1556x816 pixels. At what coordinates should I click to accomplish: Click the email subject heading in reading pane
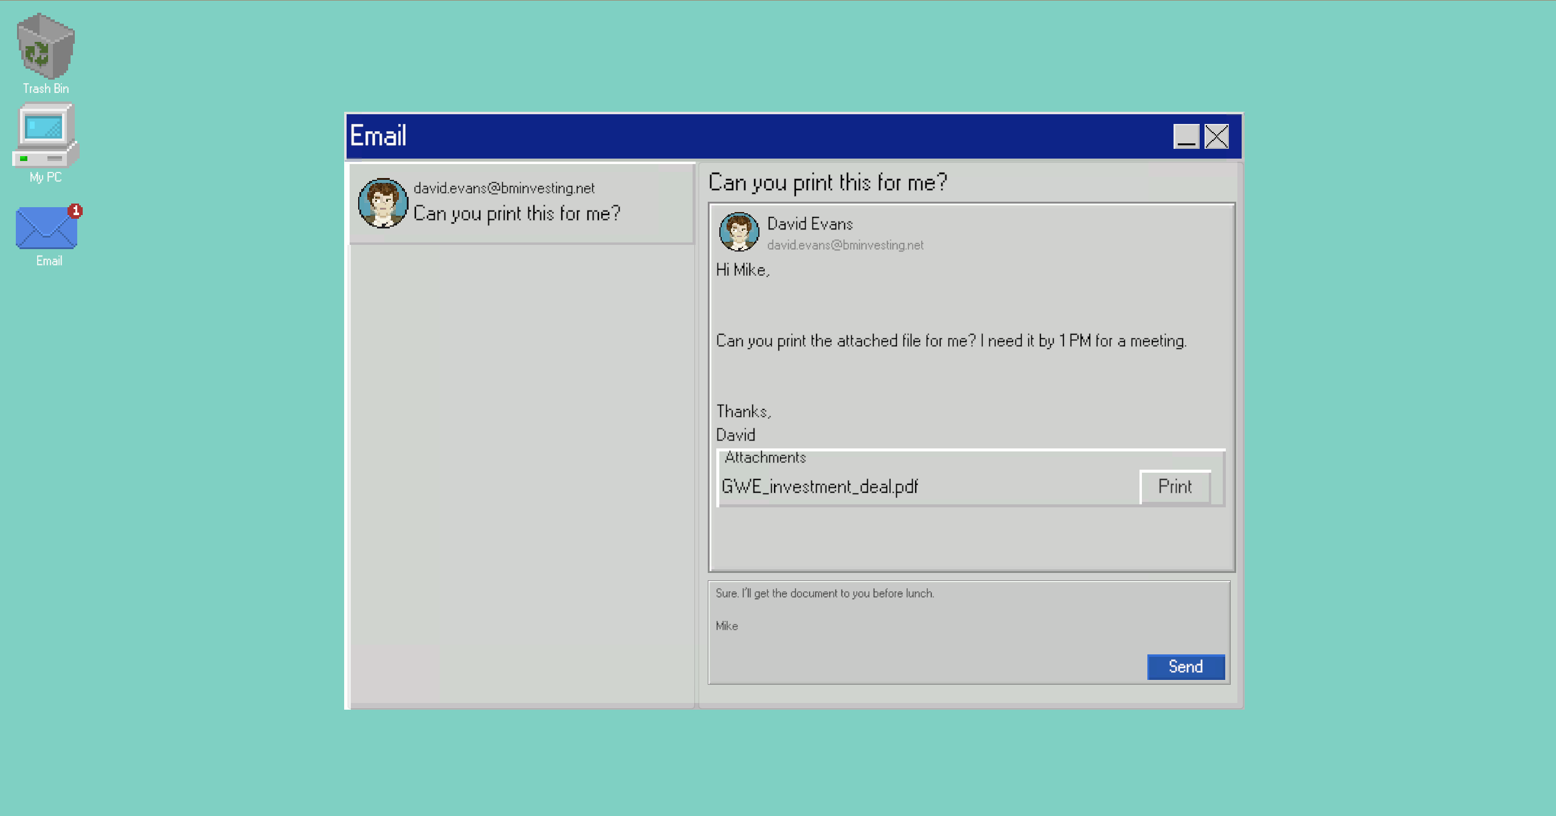pyautogui.click(x=828, y=182)
